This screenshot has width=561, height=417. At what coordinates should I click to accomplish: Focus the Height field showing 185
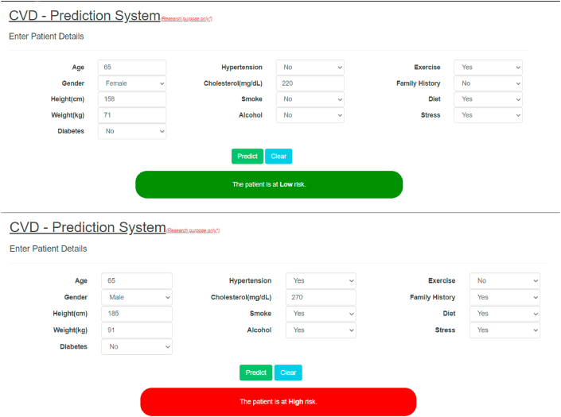(x=136, y=314)
